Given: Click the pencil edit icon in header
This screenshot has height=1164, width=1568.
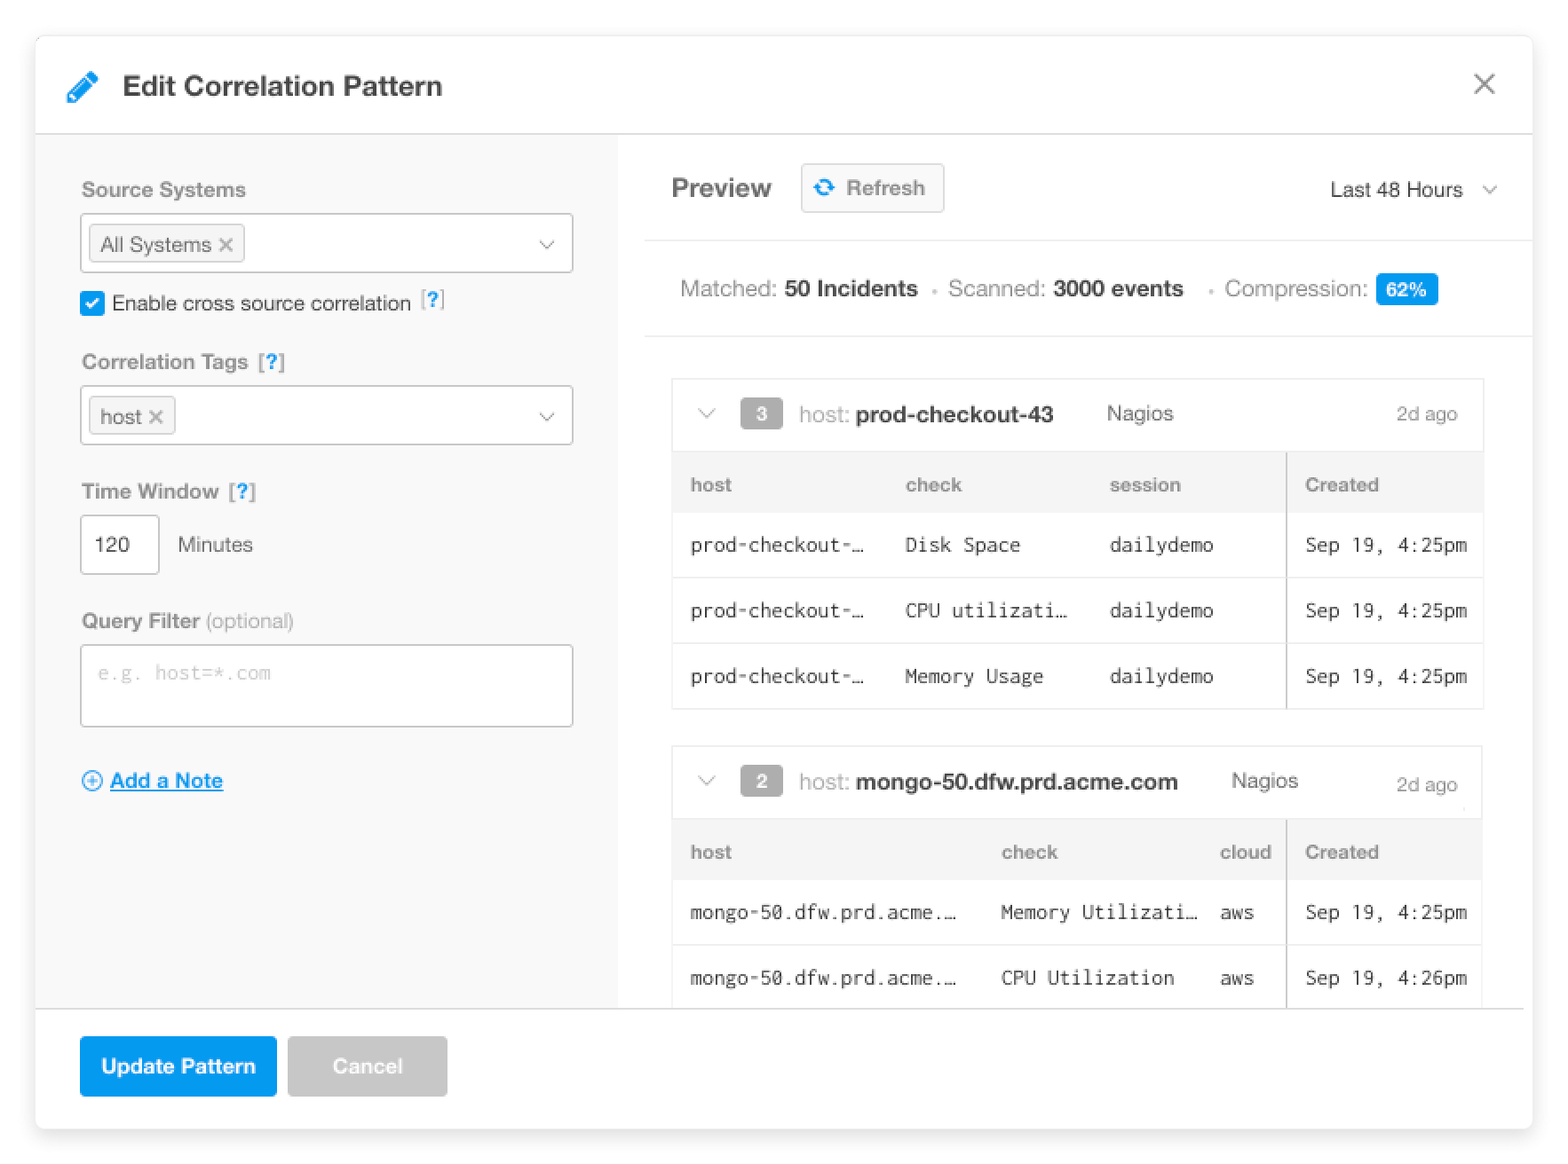Looking at the screenshot, I should tap(83, 87).
